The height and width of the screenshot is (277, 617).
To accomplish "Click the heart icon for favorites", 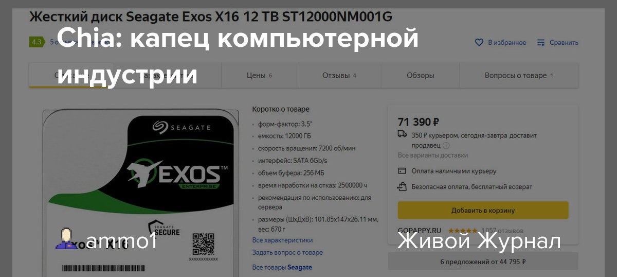I will pyautogui.click(x=479, y=42).
